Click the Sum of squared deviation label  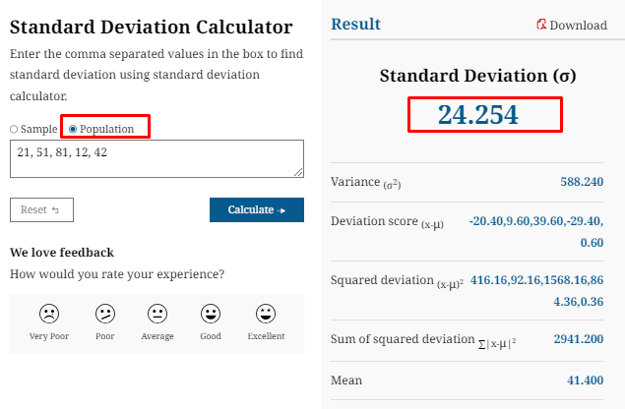pyautogui.click(x=423, y=340)
